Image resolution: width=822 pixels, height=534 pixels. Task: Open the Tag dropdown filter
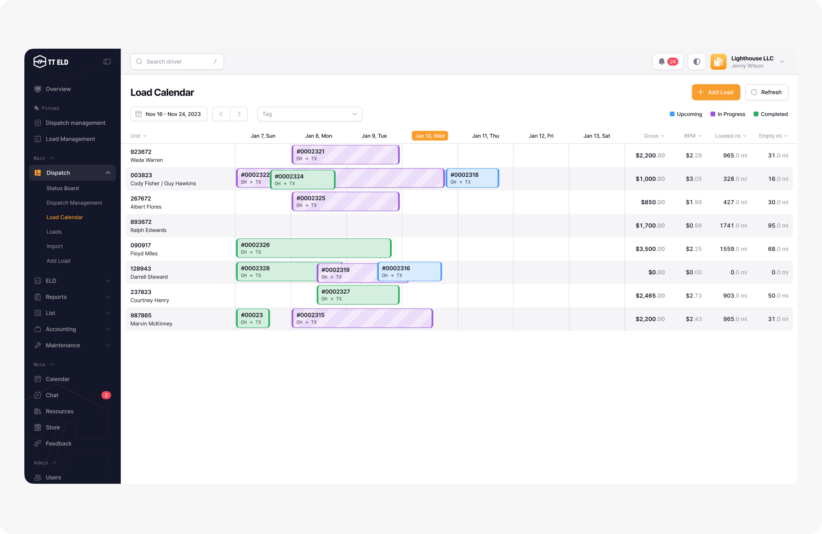309,114
